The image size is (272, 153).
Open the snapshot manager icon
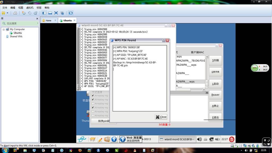(x=36, y=13)
